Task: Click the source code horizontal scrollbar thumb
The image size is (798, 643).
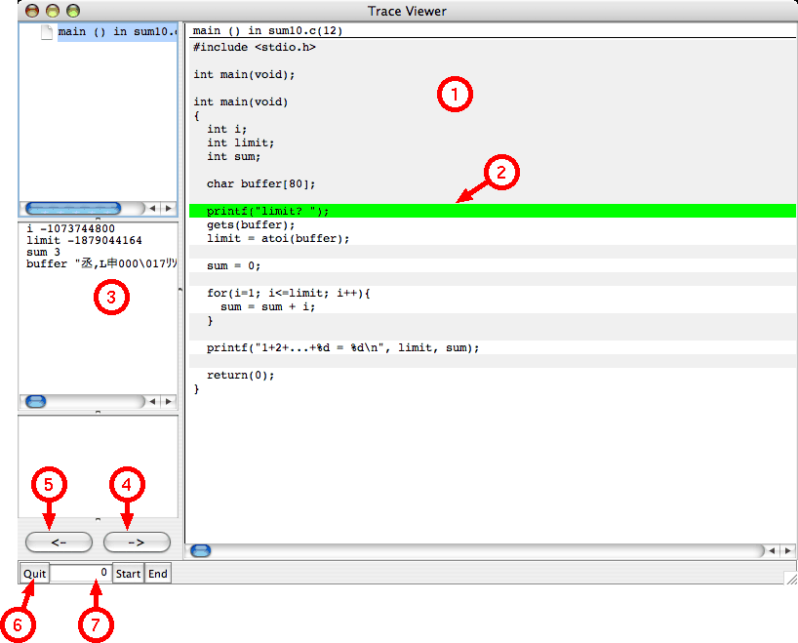Action: click(x=200, y=550)
